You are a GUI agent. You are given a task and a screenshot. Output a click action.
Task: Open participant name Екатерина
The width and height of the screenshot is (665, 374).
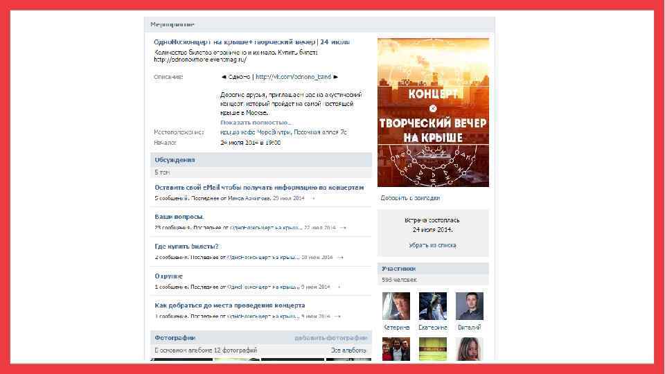click(x=432, y=328)
